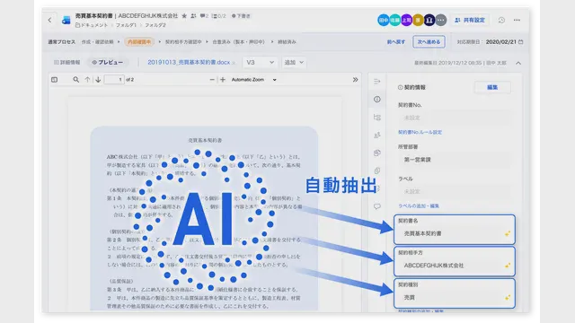The width and height of the screenshot is (575, 323).
Task: Click the 下書き draft status badge
Action: pos(241,16)
